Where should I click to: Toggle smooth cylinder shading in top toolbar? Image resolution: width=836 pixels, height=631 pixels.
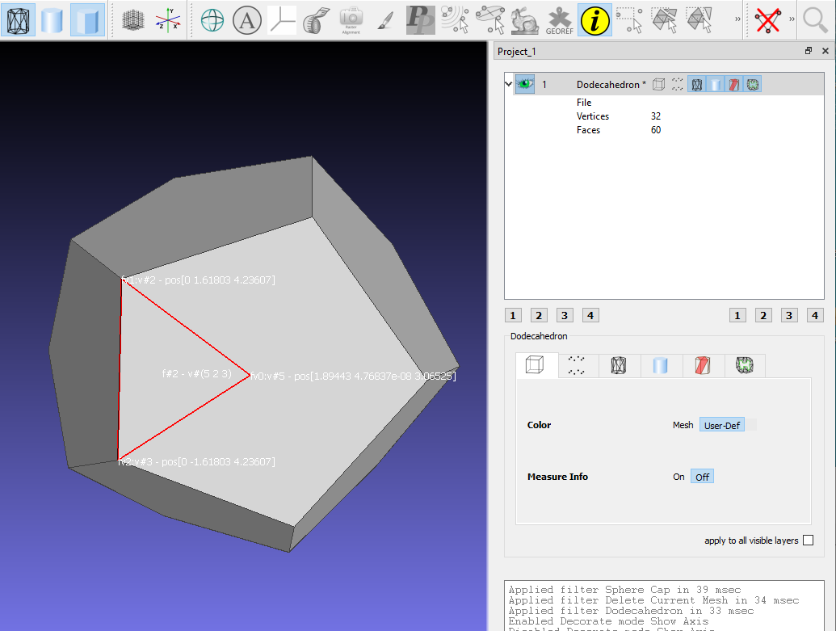pos(53,19)
